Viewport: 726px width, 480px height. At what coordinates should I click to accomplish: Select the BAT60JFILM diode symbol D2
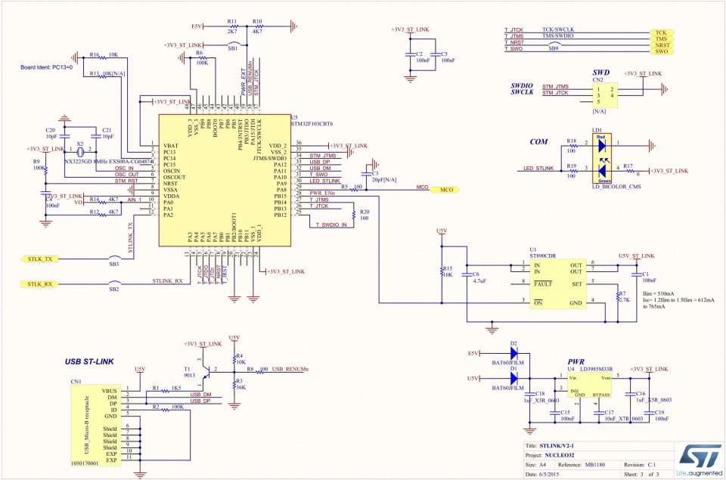tap(513, 351)
